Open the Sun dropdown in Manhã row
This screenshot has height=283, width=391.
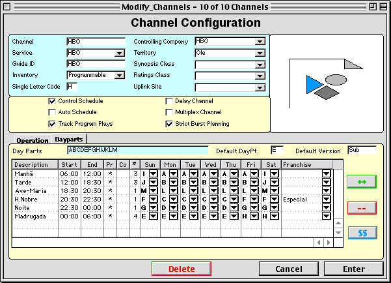point(154,173)
